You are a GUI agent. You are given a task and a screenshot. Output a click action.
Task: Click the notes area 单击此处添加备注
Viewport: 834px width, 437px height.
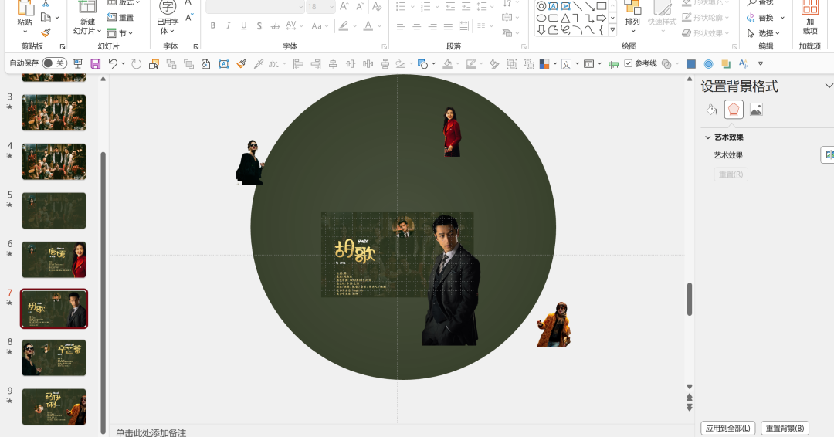(151, 432)
